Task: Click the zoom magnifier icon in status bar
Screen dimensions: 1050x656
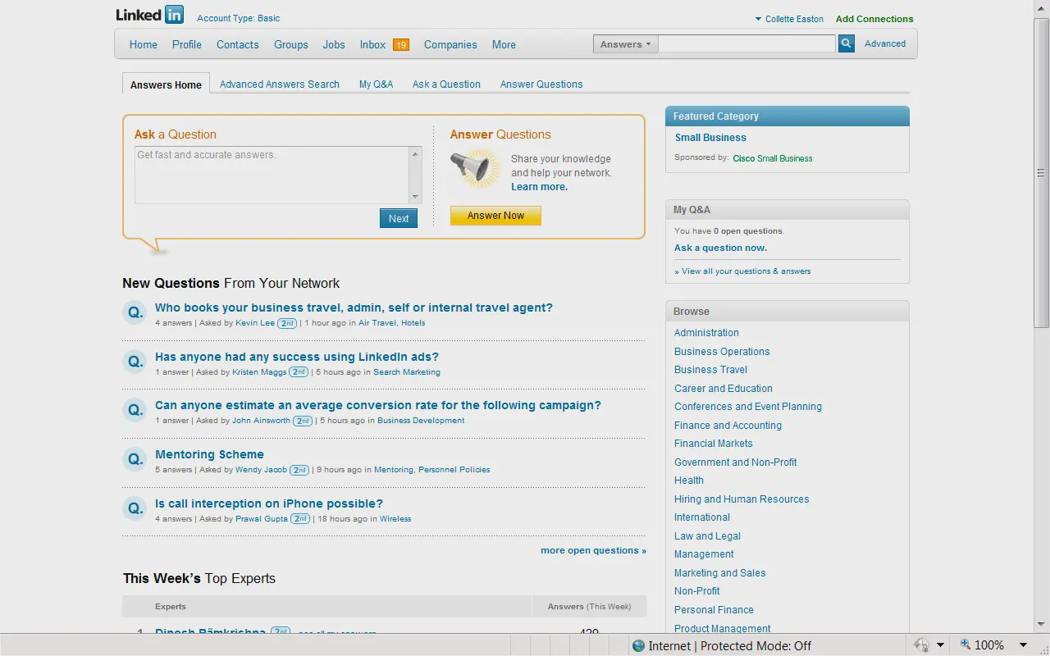Action: tap(966, 645)
